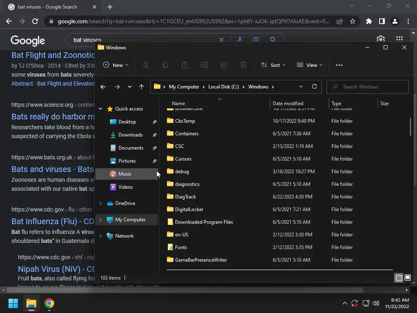417x313 pixels.
Task: Open Chrome side panel icon
Action: point(382,21)
